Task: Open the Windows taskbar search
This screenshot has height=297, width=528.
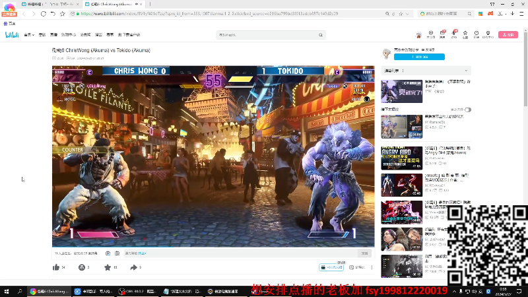Action: coord(20,291)
